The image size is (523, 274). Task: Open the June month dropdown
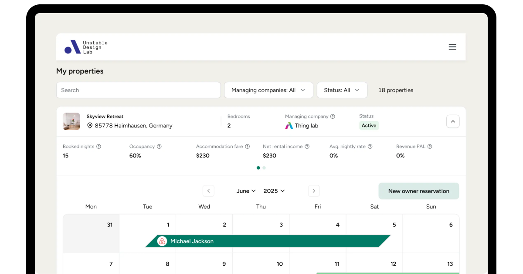[246, 191]
